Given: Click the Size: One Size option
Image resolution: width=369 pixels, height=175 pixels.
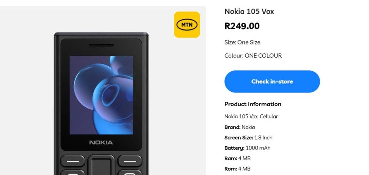Looking at the screenshot, I should pyautogui.click(x=242, y=42).
